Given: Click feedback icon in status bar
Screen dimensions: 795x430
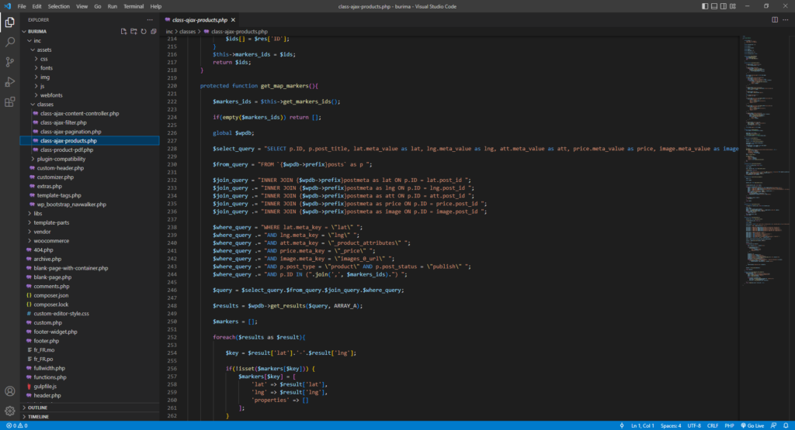Looking at the screenshot, I should click(x=774, y=425).
